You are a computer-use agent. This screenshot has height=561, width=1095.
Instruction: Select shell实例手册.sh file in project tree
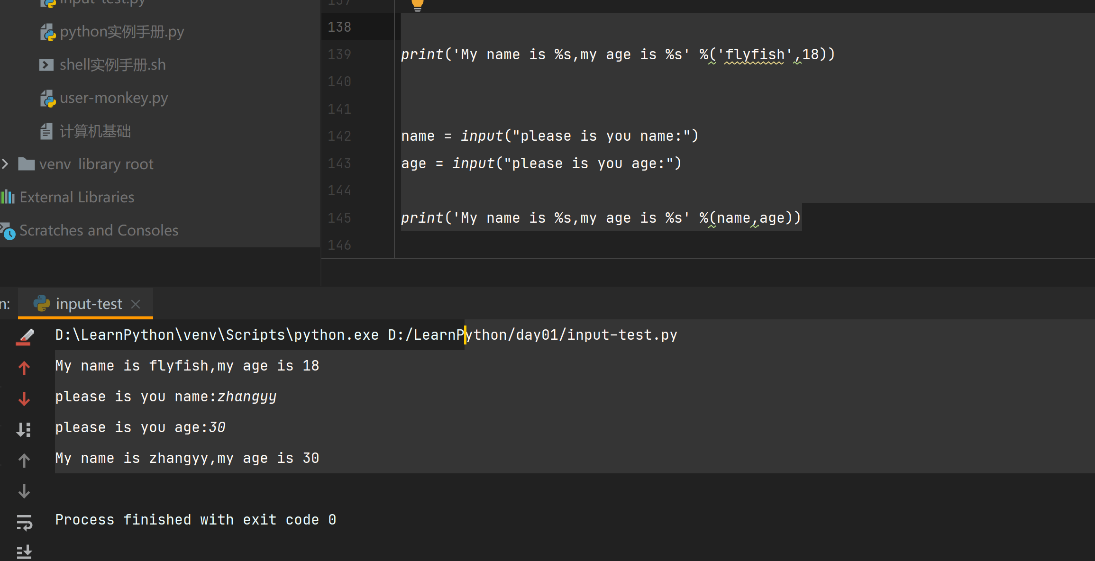(113, 65)
